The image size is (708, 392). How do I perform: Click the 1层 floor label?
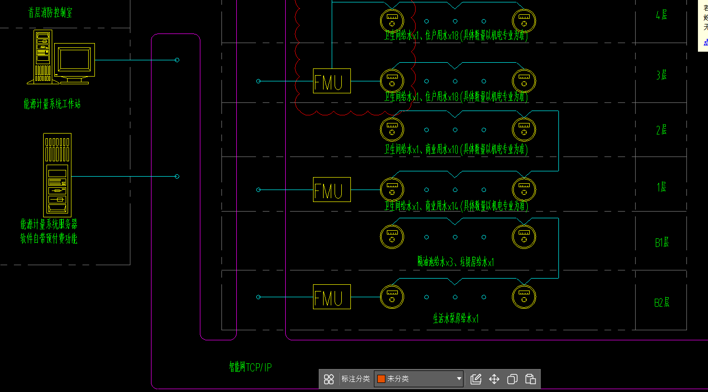pos(662,187)
